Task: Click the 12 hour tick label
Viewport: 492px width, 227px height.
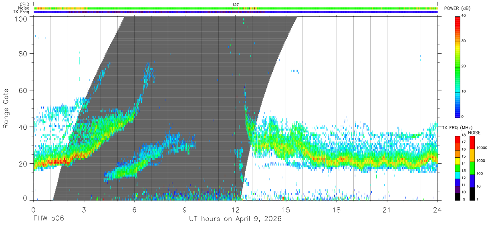Action: pyautogui.click(x=236, y=210)
